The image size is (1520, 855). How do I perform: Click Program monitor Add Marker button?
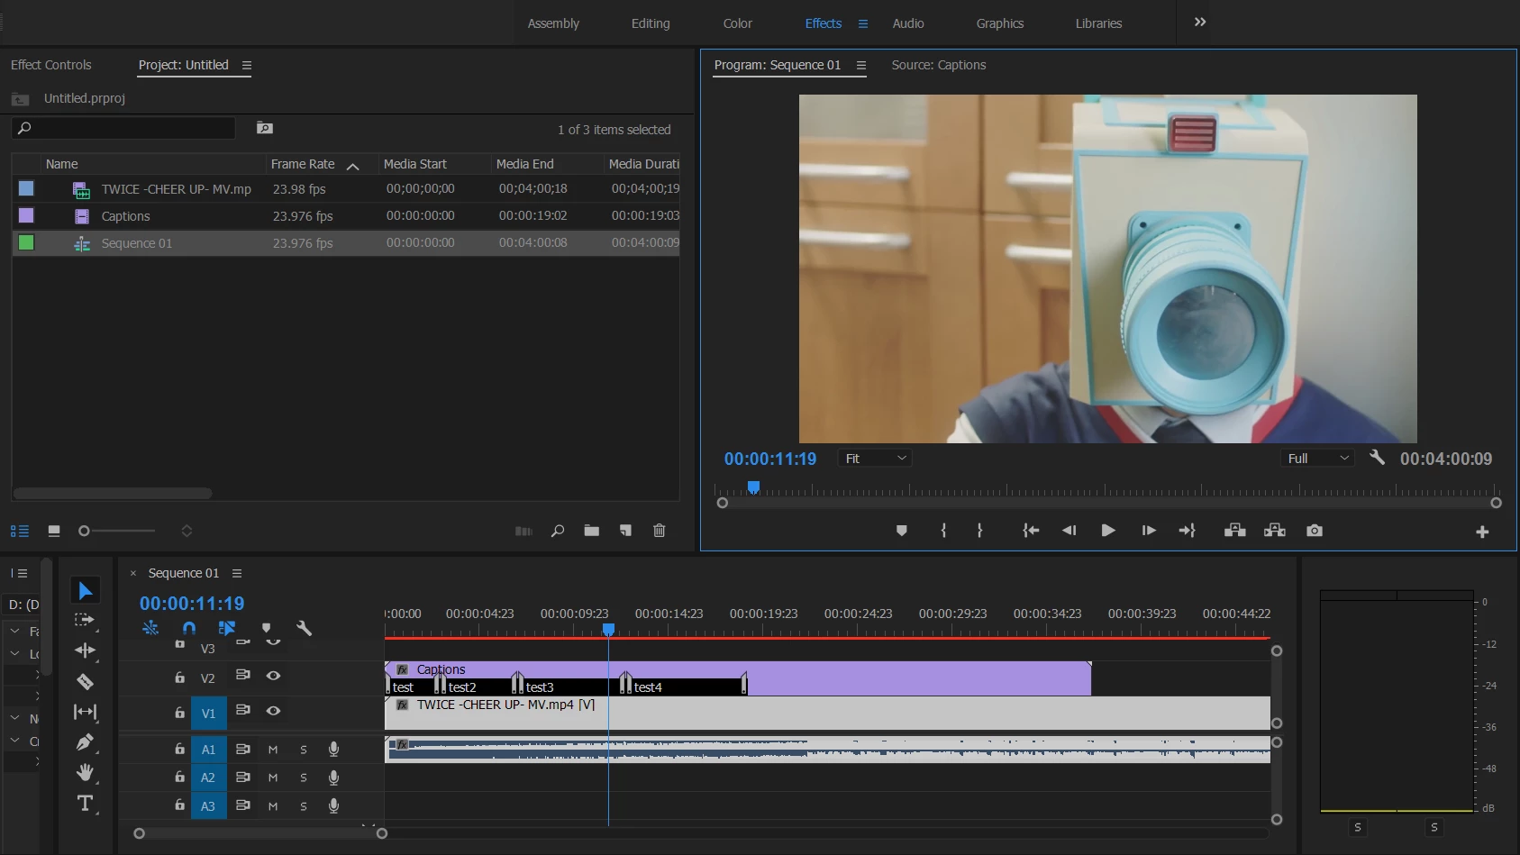point(901,531)
